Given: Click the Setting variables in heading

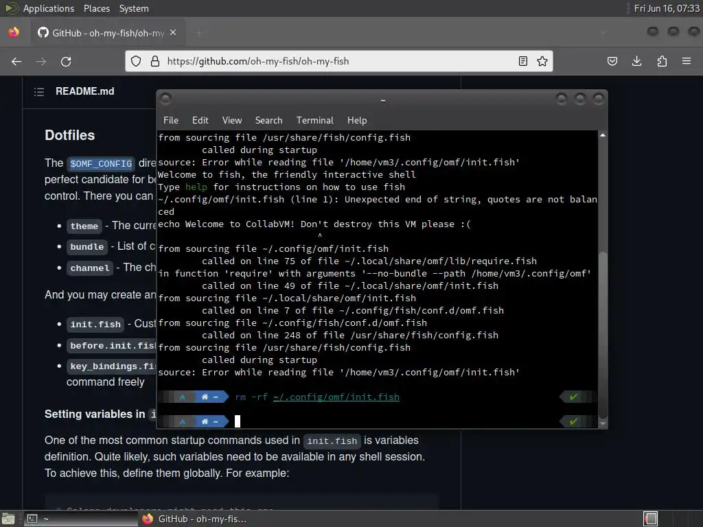Looking at the screenshot, I should (x=95, y=414).
